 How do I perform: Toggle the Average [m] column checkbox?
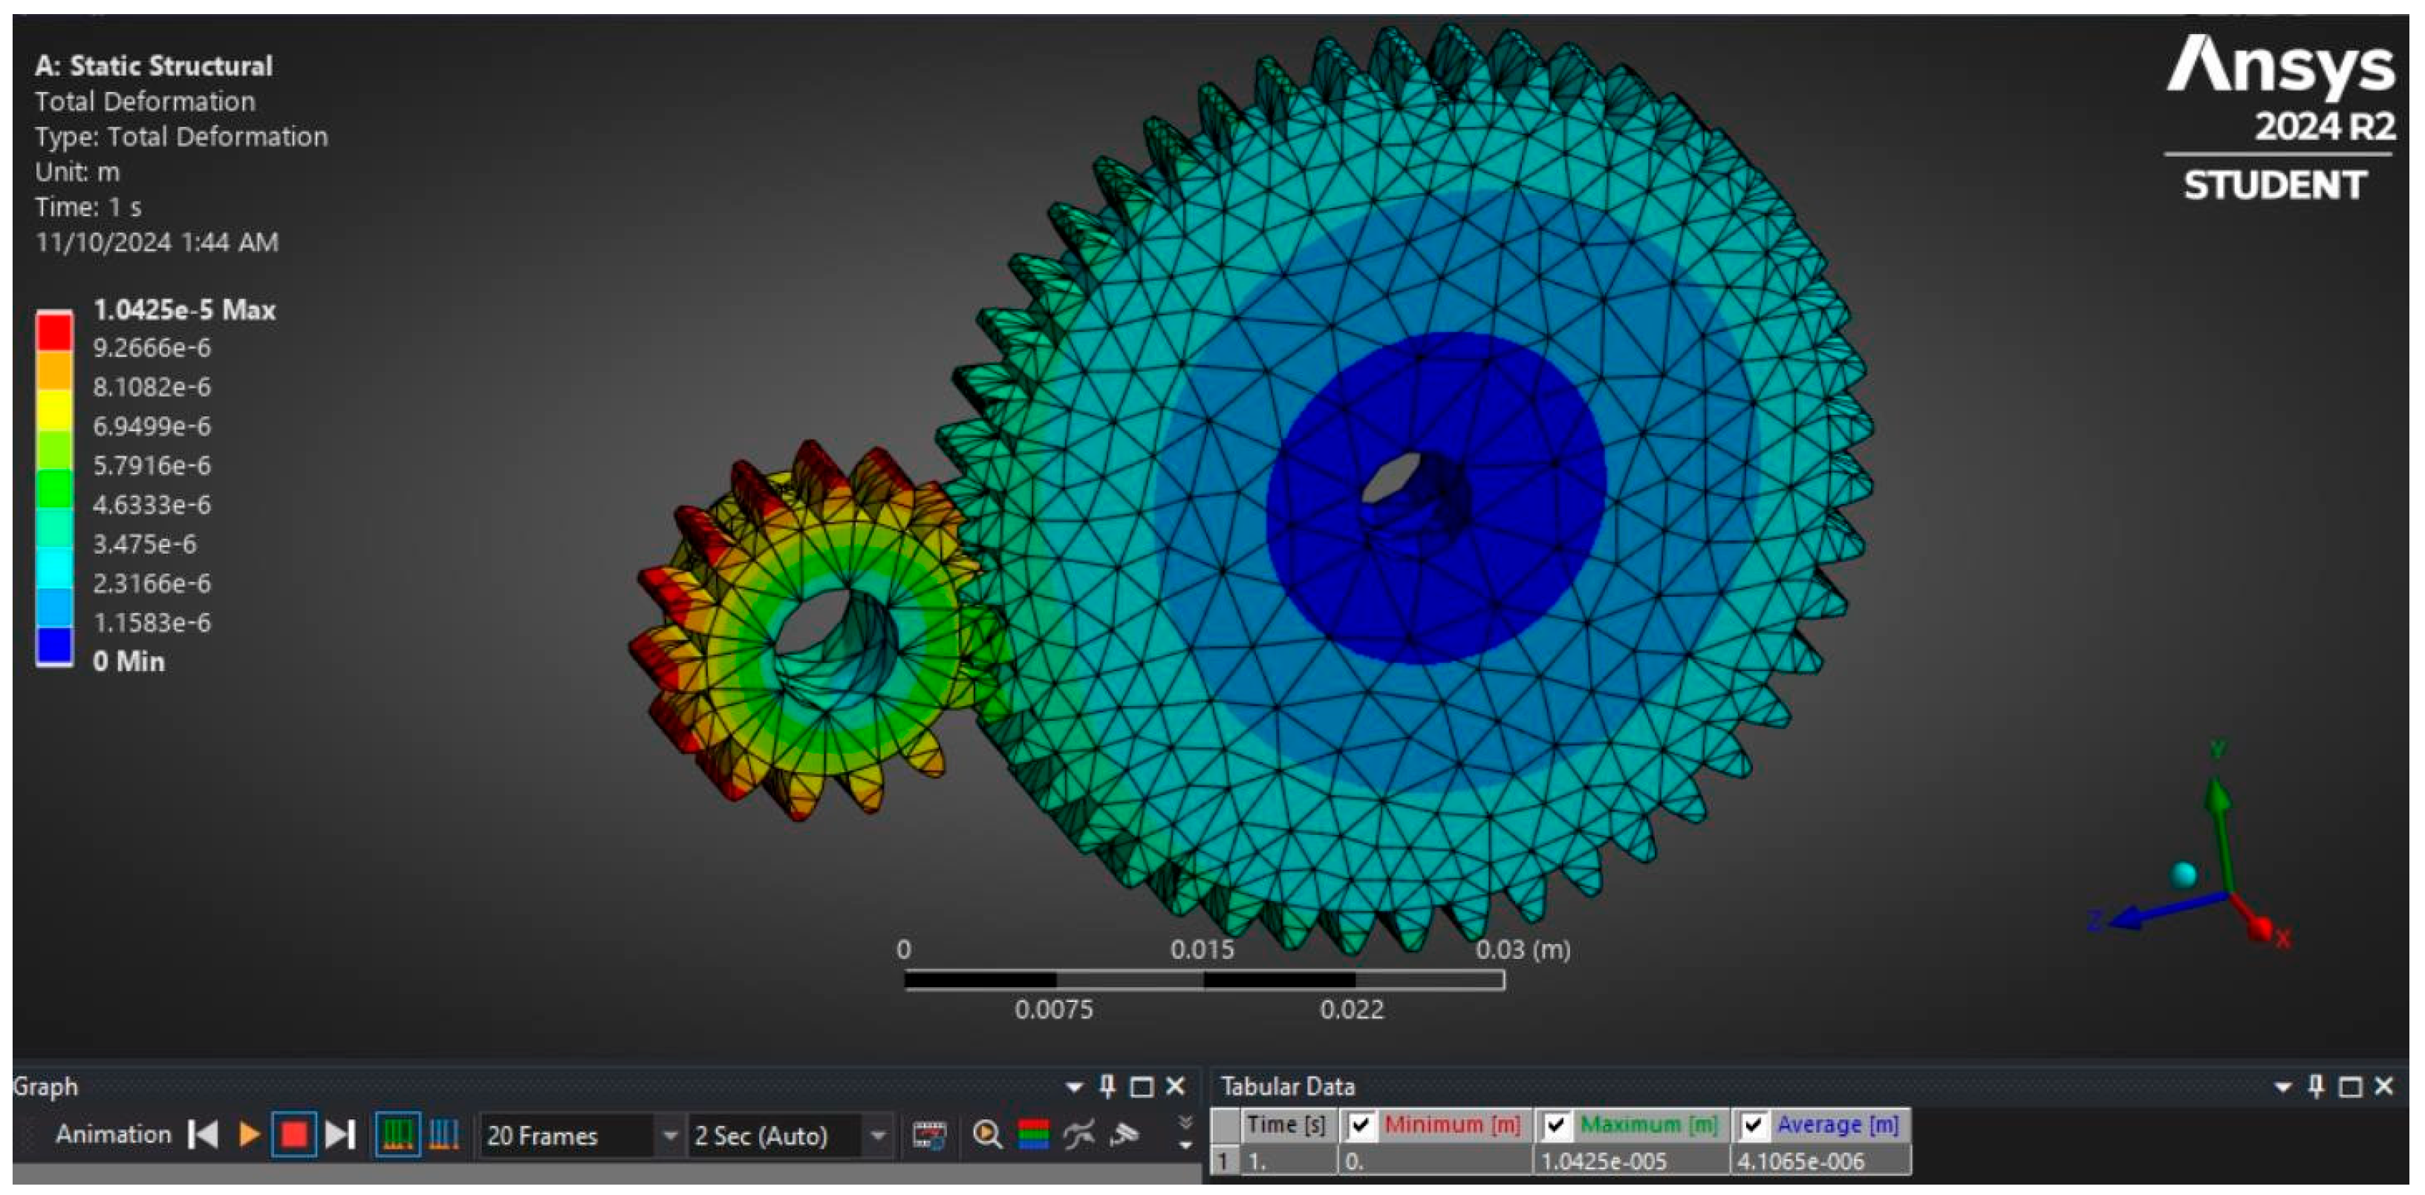(x=1752, y=1124)
